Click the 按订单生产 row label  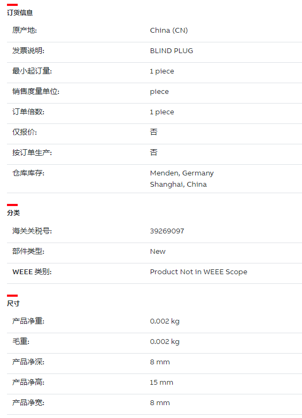(32, 152)
